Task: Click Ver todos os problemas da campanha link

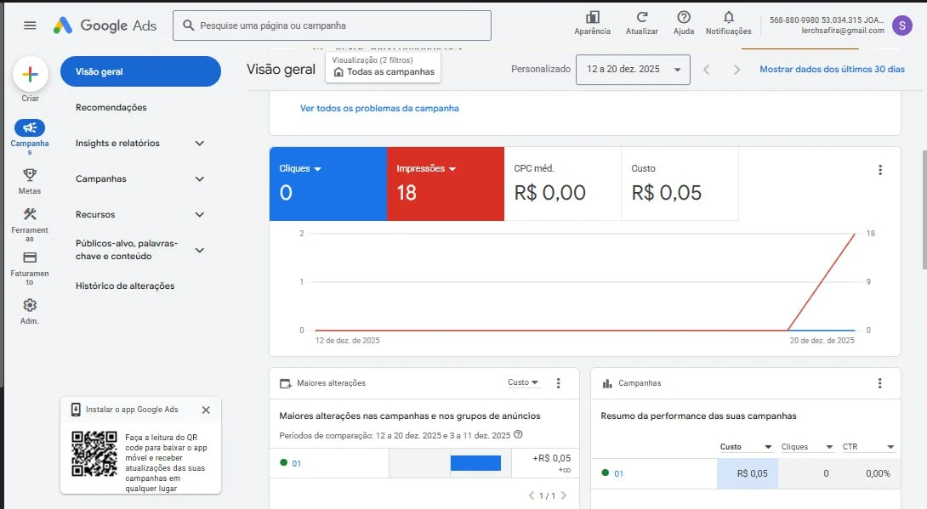Action: 379,109
